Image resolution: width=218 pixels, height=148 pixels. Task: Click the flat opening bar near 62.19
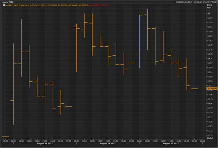(x=5, y=136)
